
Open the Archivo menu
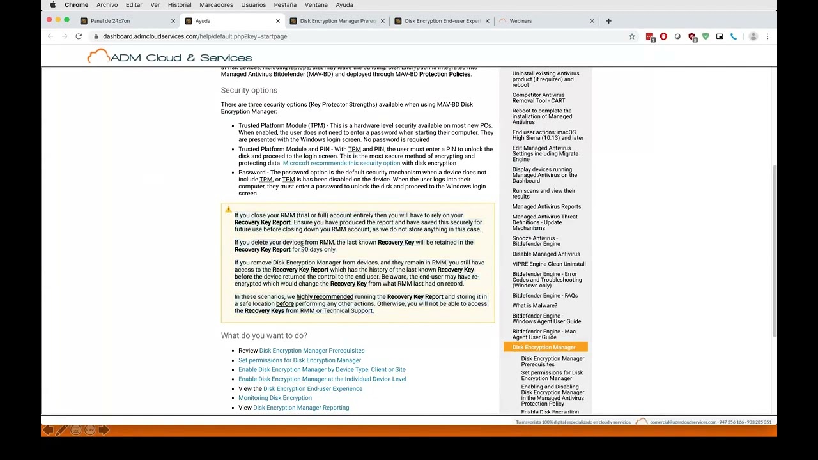click(107, 5)
